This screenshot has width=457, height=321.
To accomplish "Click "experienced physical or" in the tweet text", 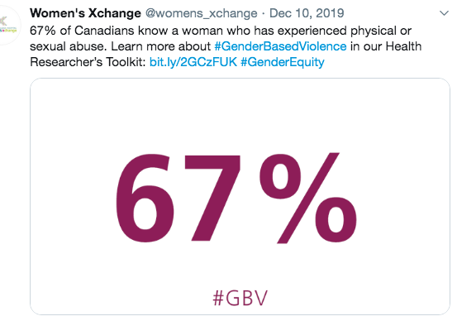I will (345, 31).
